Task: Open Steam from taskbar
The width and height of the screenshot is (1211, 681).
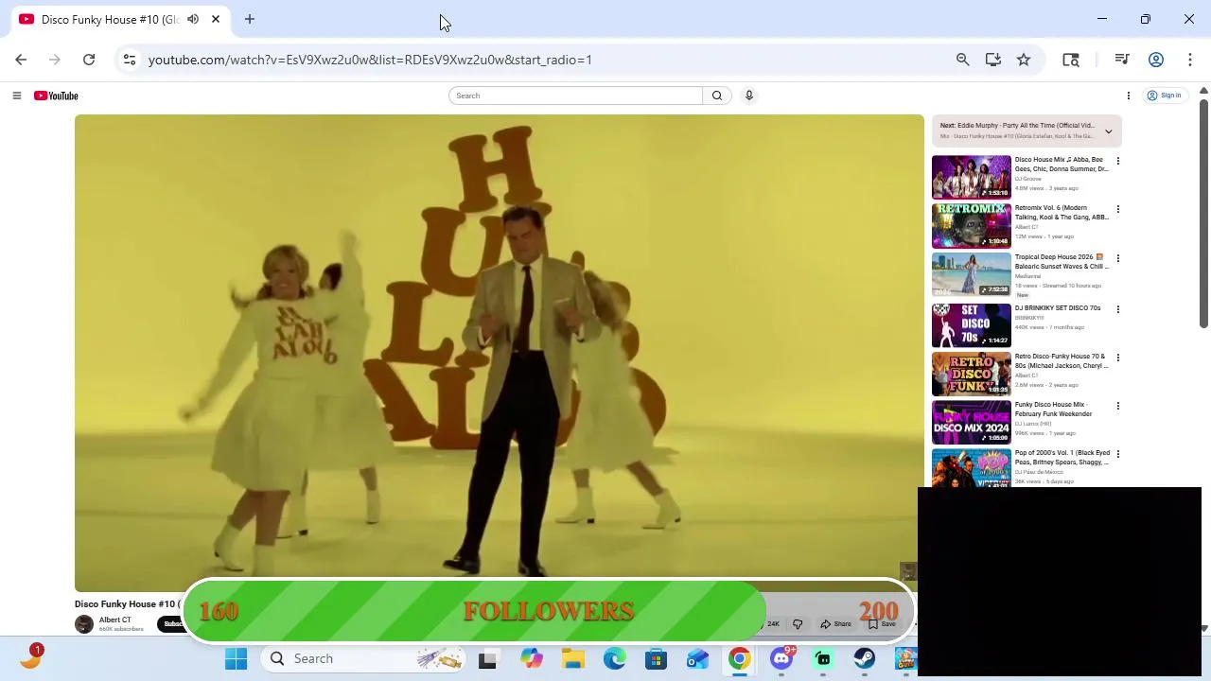Action: coord(865,658)
